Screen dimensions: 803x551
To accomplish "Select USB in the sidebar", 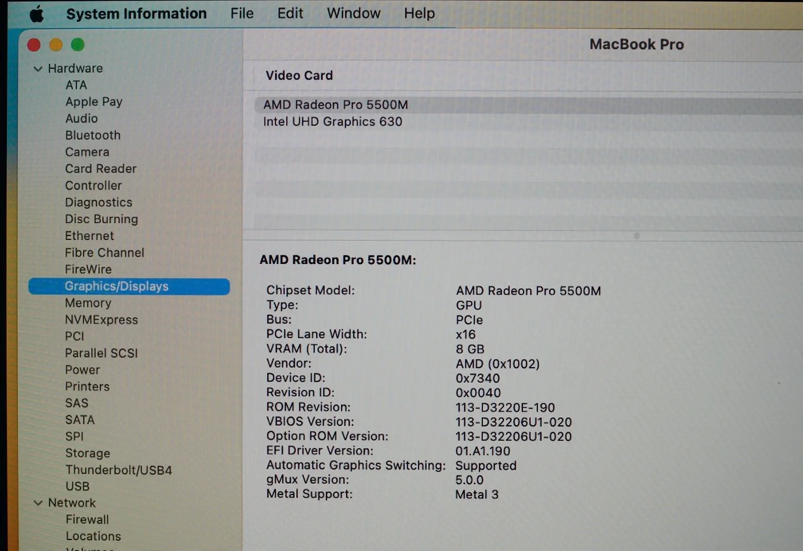I will pos(77,487).
